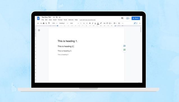Show document outline icon at left
This screenshot has width=179, height=102.
pyautogui.click(x=39, y=30)
